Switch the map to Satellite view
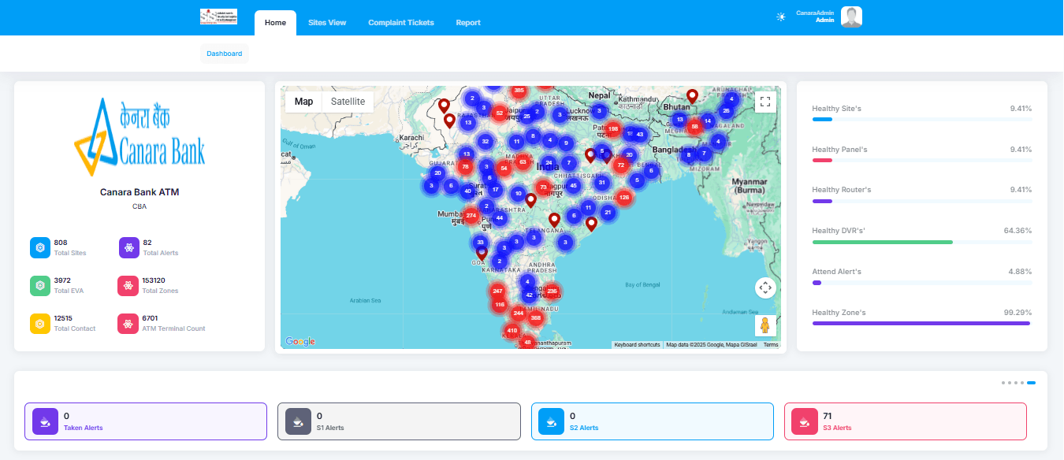Screen dimensions: 1064x460 348,102
